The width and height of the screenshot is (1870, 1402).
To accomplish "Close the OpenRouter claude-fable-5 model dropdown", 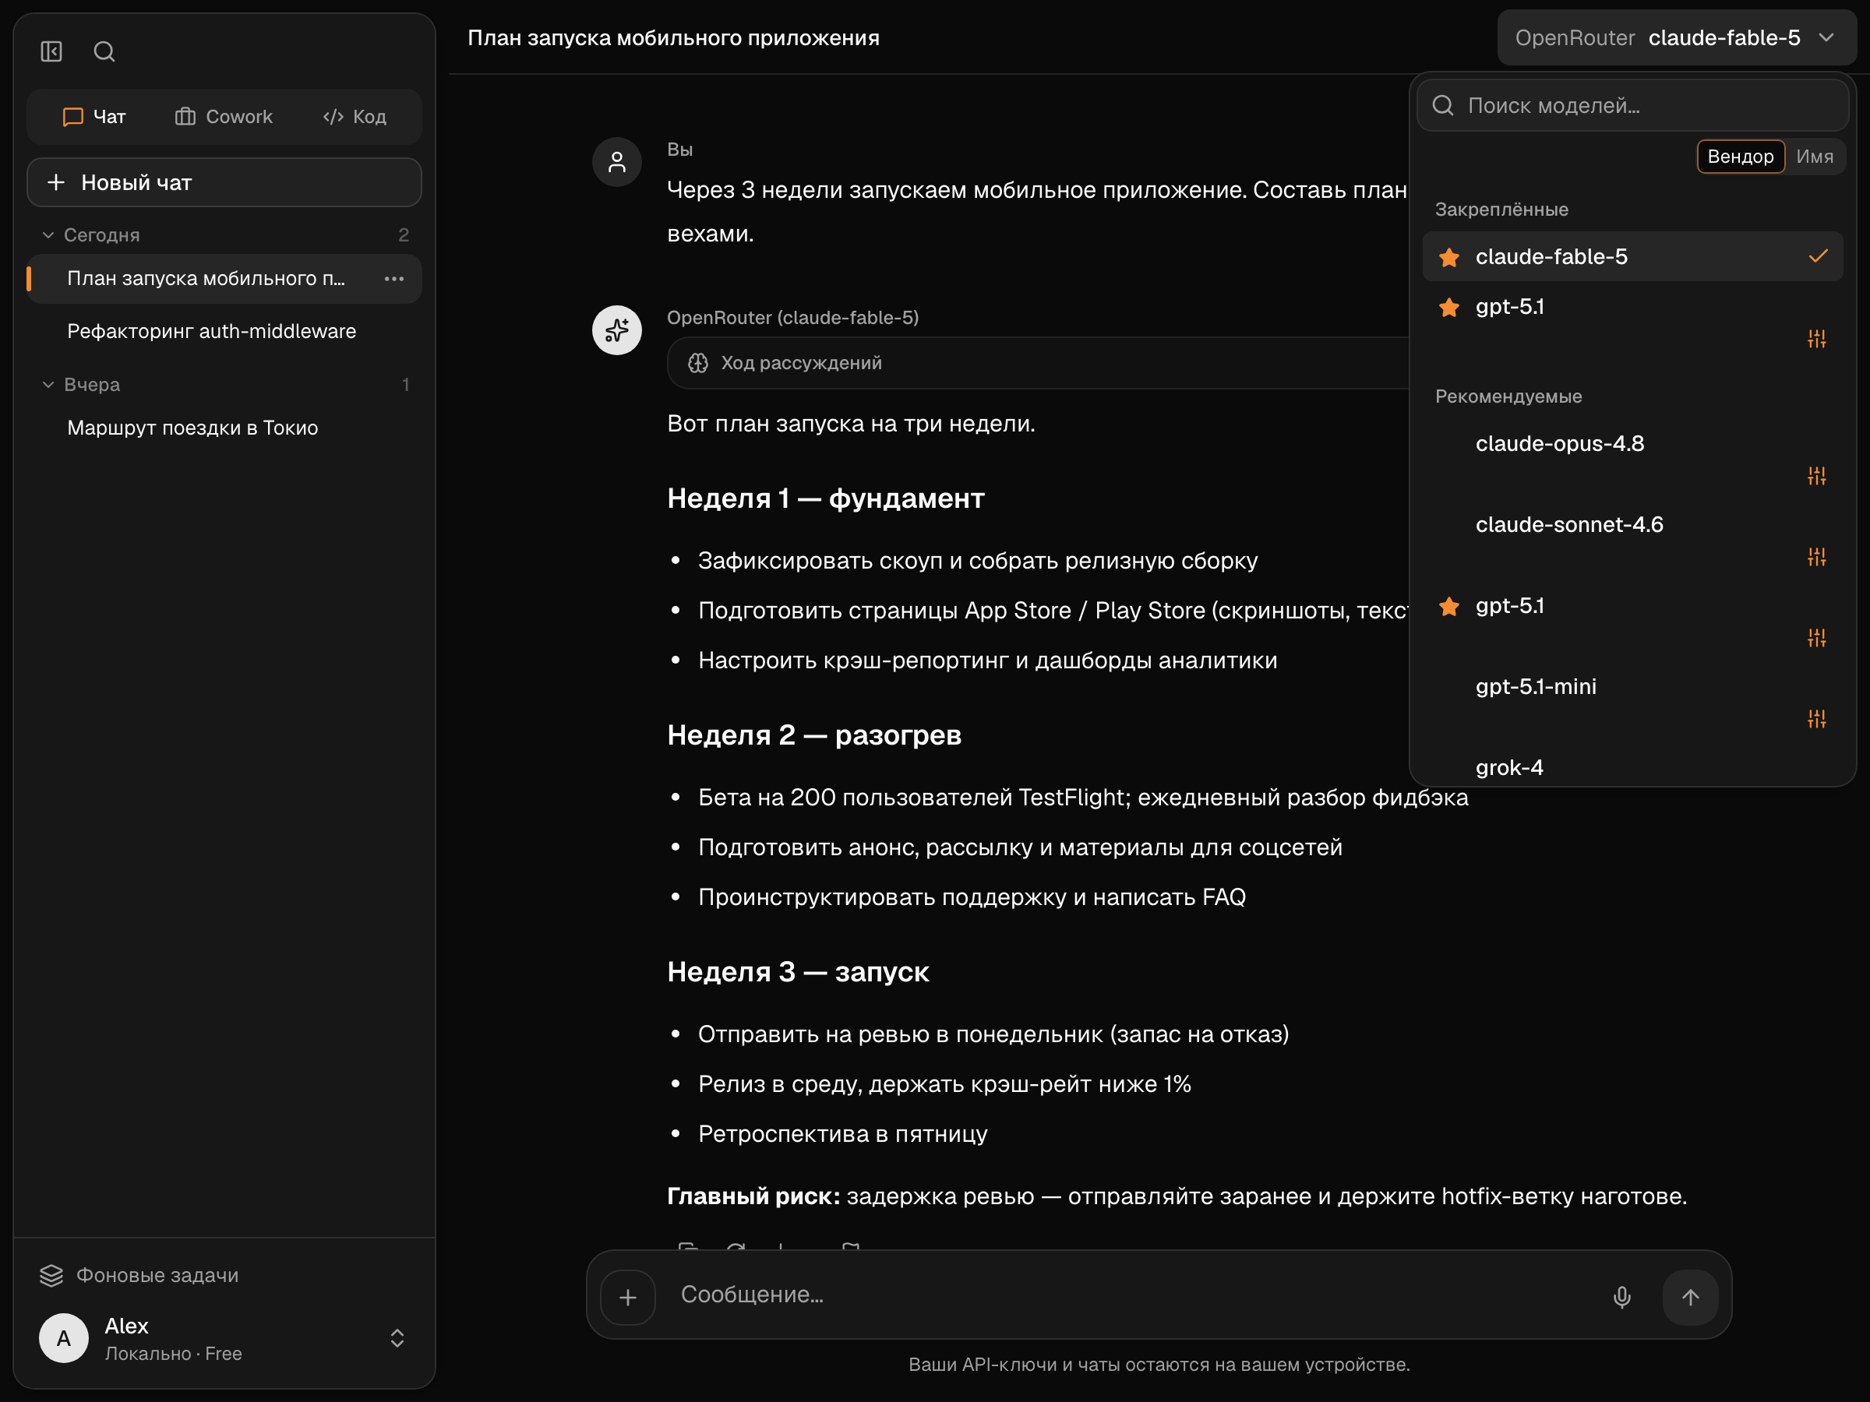I will (1677, 38).
